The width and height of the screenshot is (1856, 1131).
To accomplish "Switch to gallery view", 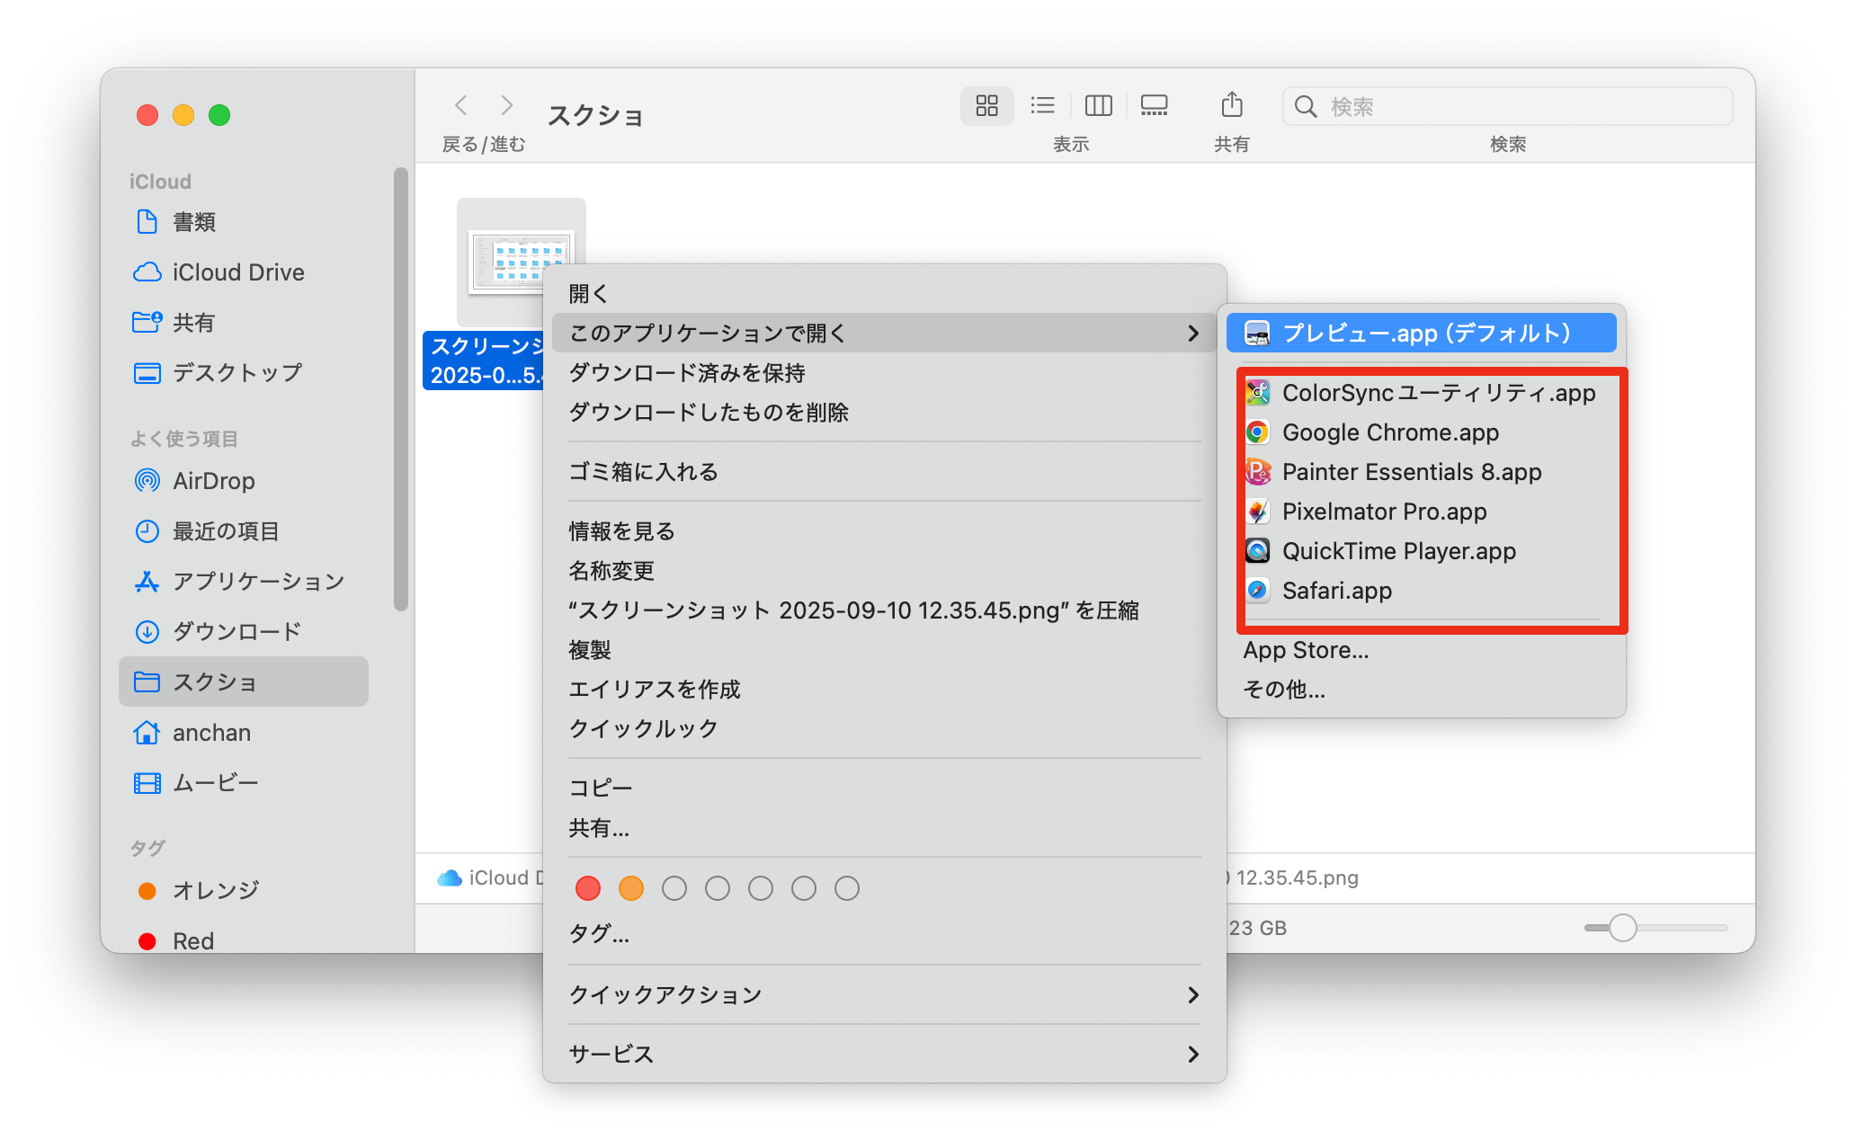I will (1154, 106).
